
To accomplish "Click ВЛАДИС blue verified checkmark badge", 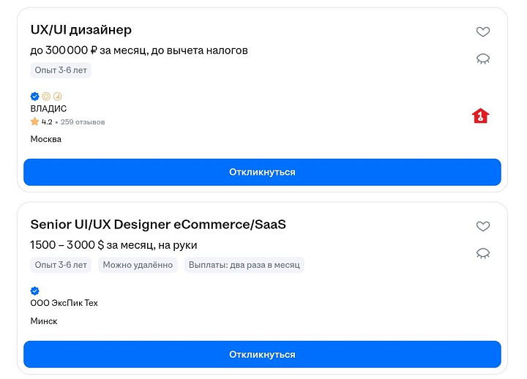I will 34,96.
